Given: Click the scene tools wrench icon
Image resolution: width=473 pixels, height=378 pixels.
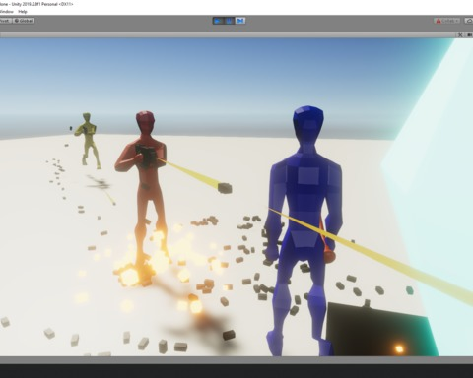Looking at the screenshot, I should coord(460,34).
